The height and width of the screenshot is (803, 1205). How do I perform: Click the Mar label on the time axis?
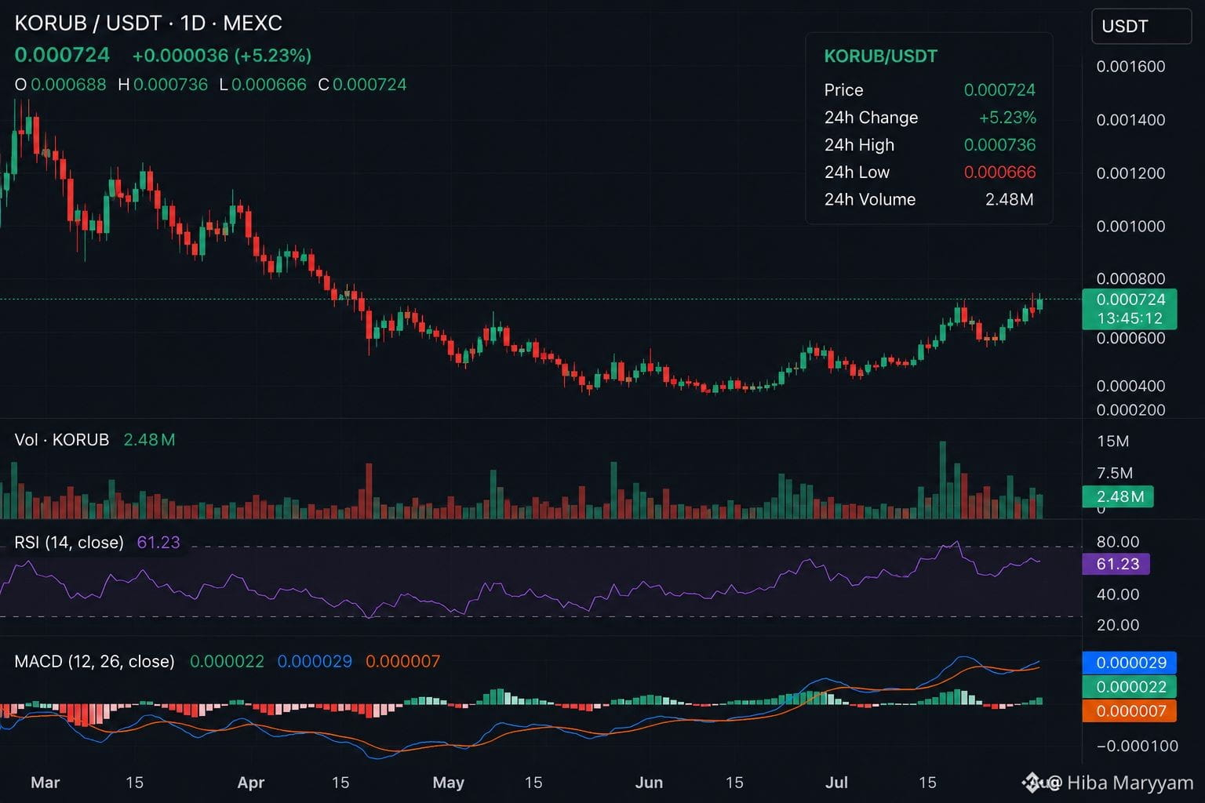tap(45, 783)
